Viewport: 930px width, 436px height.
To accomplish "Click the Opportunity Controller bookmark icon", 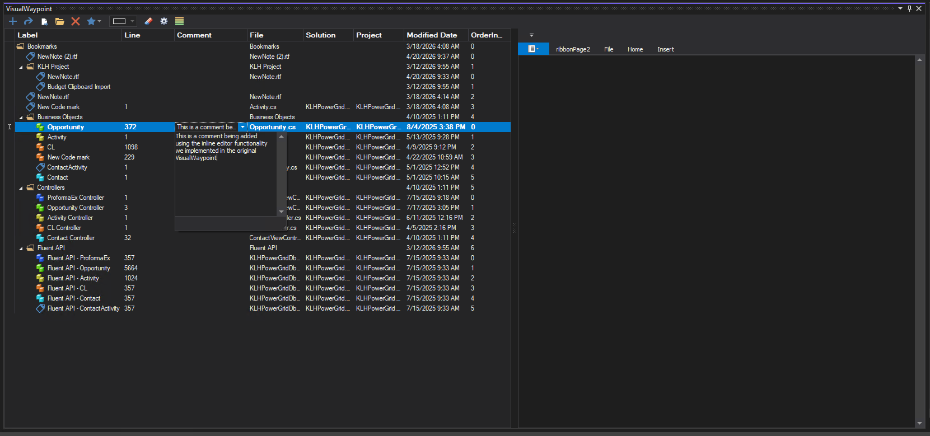I will (x=41, y=208).
